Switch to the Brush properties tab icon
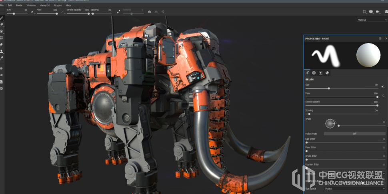The height and width of the screenshot is (194, 388). (x=307, y=73)
